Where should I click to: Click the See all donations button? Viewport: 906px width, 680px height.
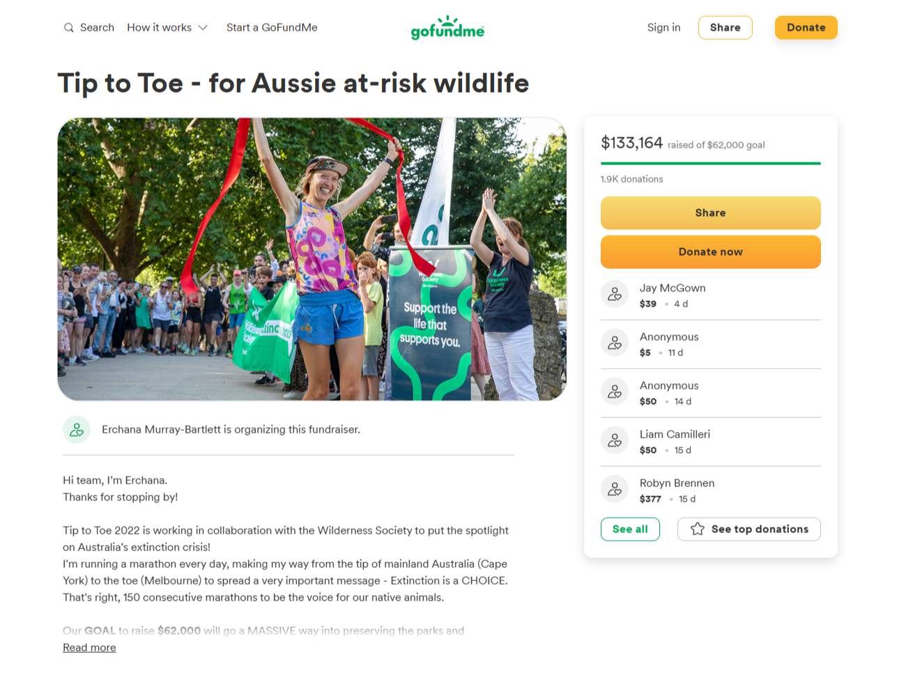[630, 530]
